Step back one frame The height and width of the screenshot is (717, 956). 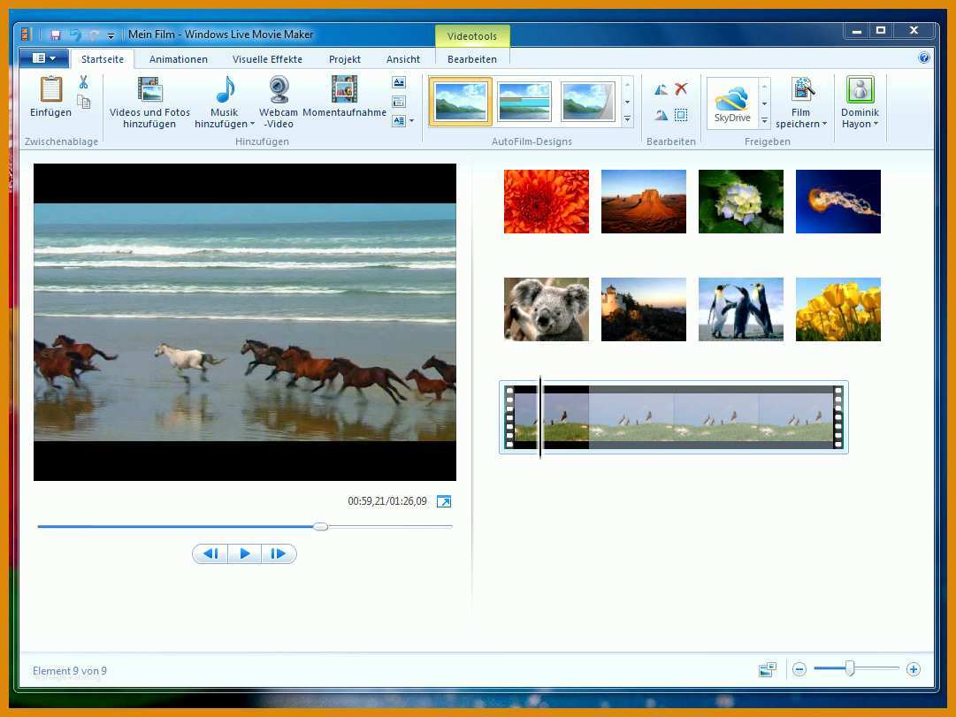[210, 553]
